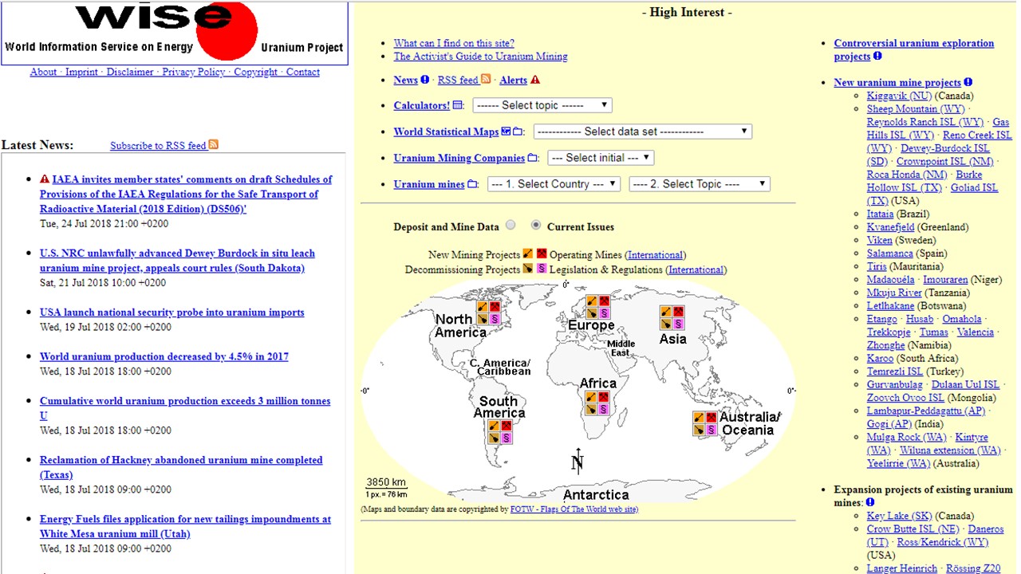Open FOTW Flags Of The World credit link
This screenshot has height=574, width=1021.
[574, 509]
